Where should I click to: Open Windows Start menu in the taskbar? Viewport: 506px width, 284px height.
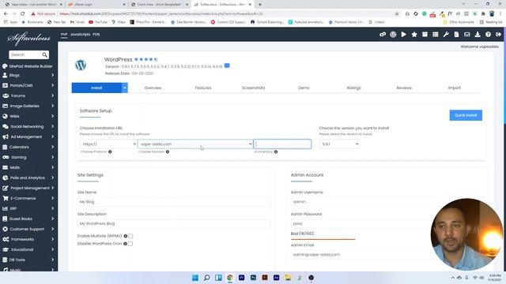tap(195, 278)
